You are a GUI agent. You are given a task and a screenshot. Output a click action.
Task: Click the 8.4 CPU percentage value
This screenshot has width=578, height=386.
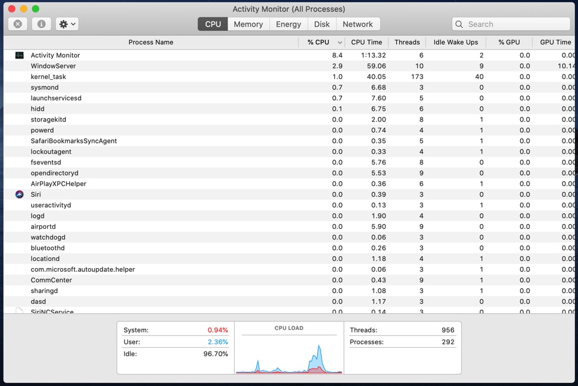[337, 55]
